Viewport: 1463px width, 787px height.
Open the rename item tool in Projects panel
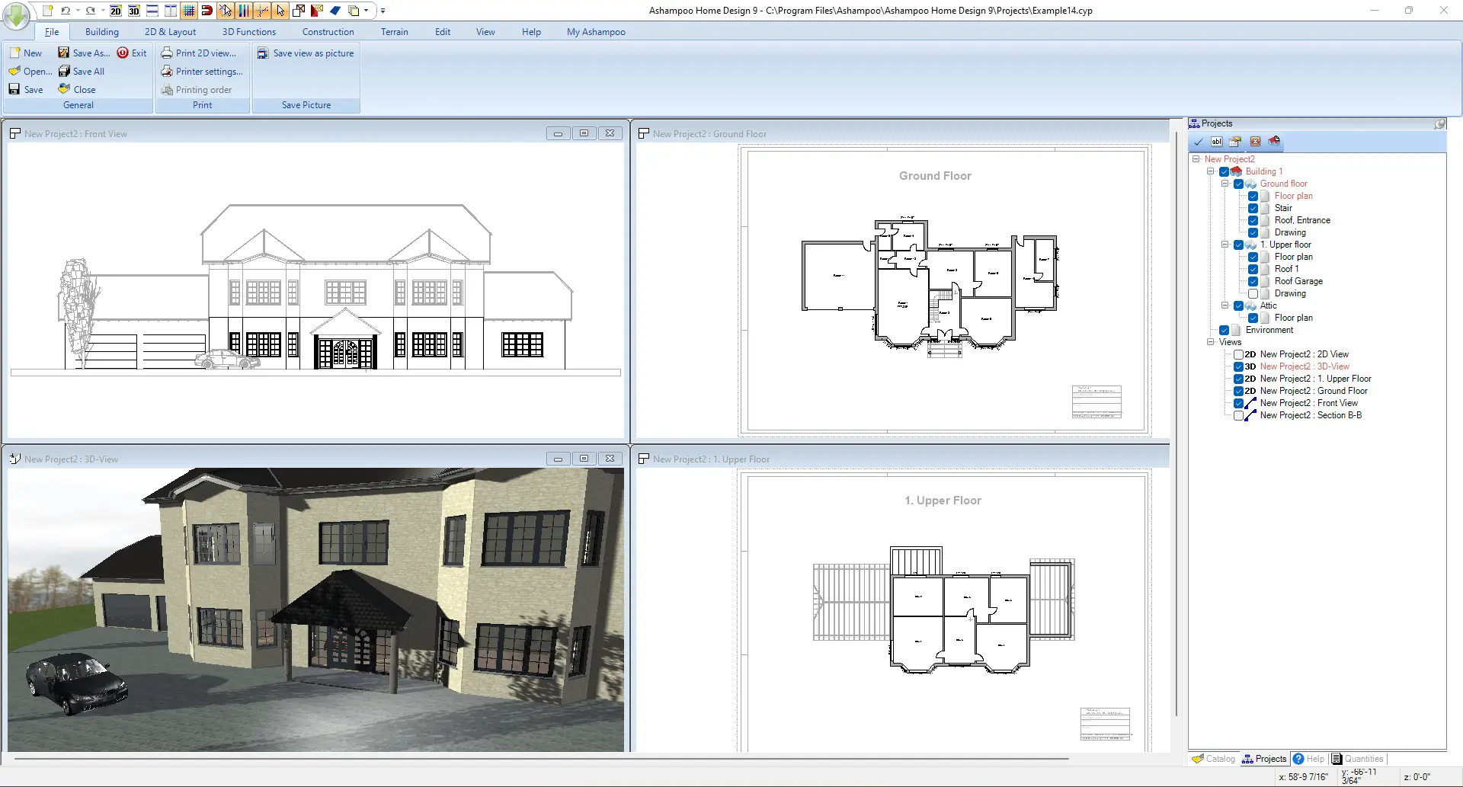1217,142
